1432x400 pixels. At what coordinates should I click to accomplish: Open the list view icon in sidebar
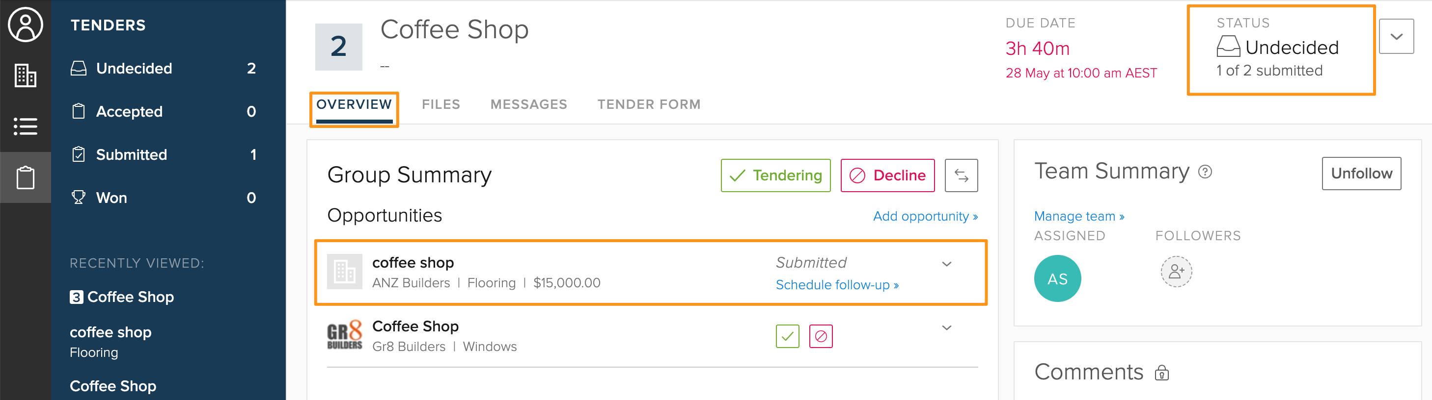coord(25,126)
